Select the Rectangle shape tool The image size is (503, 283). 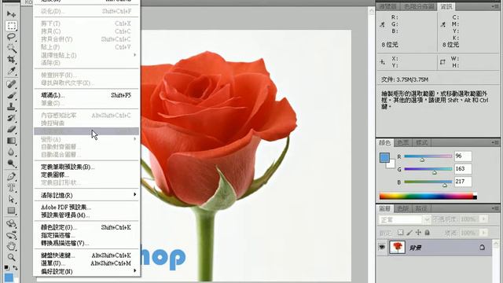[x=11, y=211]
